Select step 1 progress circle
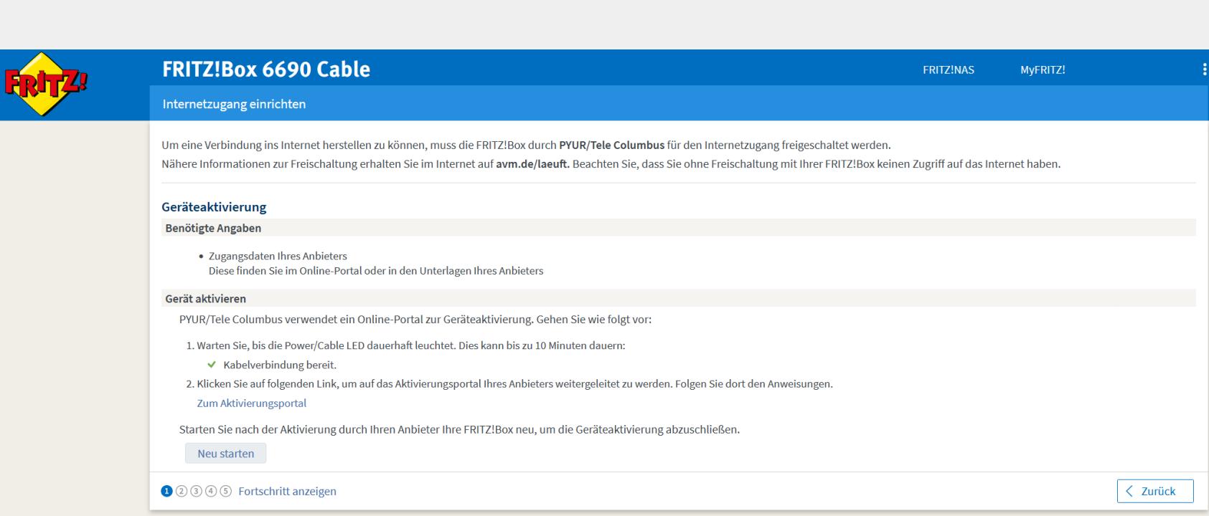Screen dimensions: 1209x516 [167, 492]
